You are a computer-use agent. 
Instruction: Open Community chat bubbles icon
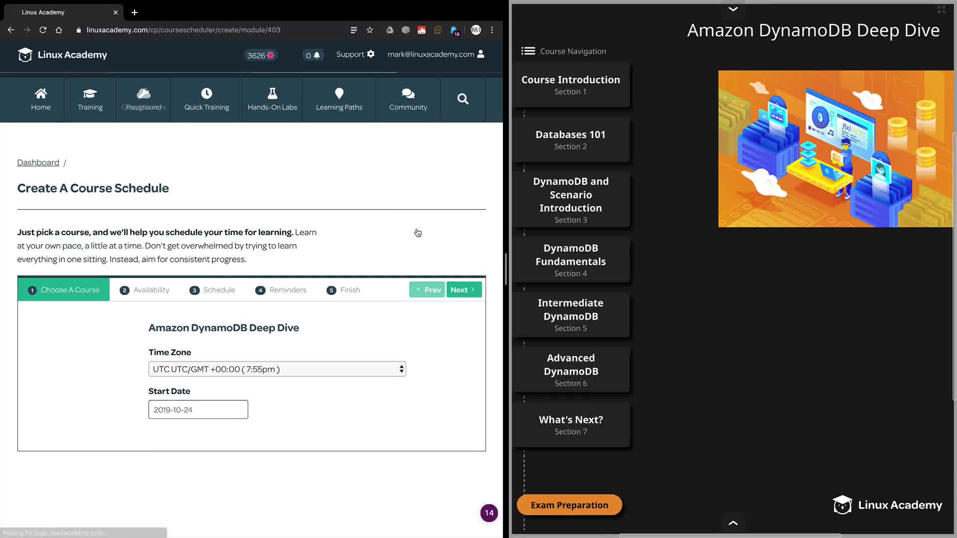click(x=408, y=94)
